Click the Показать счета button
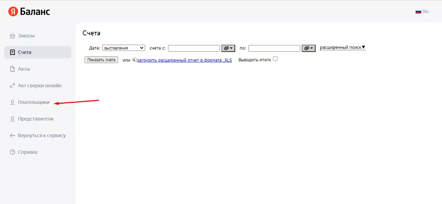The width and height of the screenshot is (442, 204). click(x=101, y=60)
